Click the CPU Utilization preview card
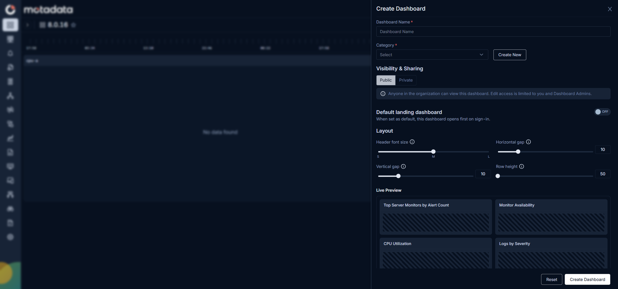 click(x=435, y=253)
